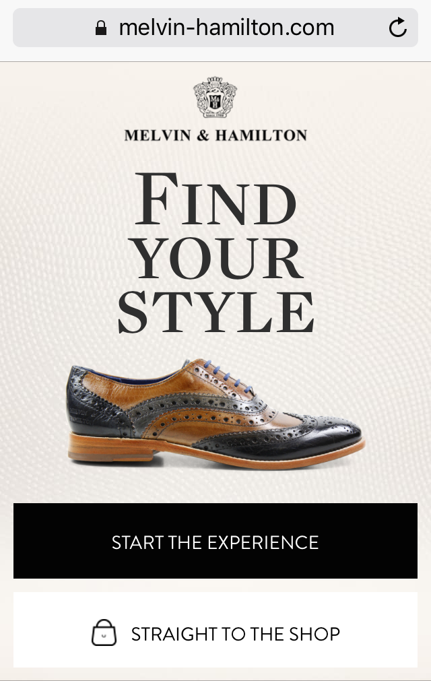Viewport: 431px width, 681px height.
Task: Click the shopping bag icon
Action: point(104,633)
